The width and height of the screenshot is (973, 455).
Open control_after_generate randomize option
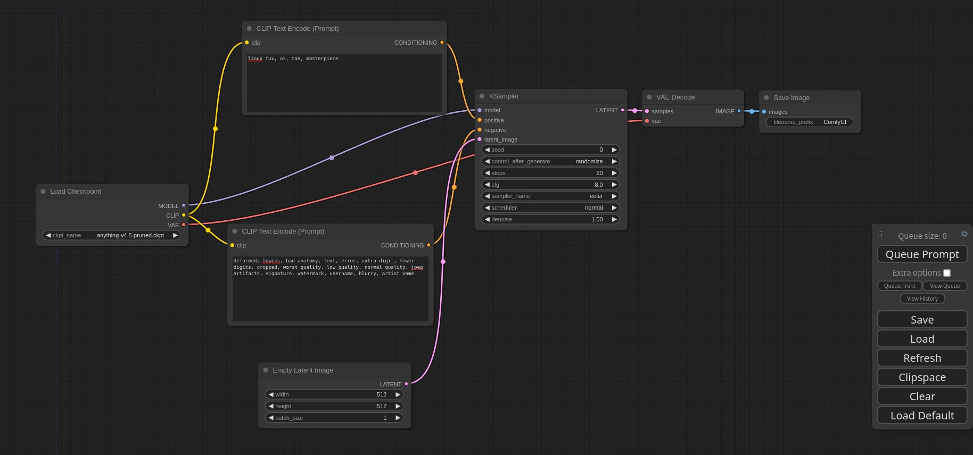[550, 161]
